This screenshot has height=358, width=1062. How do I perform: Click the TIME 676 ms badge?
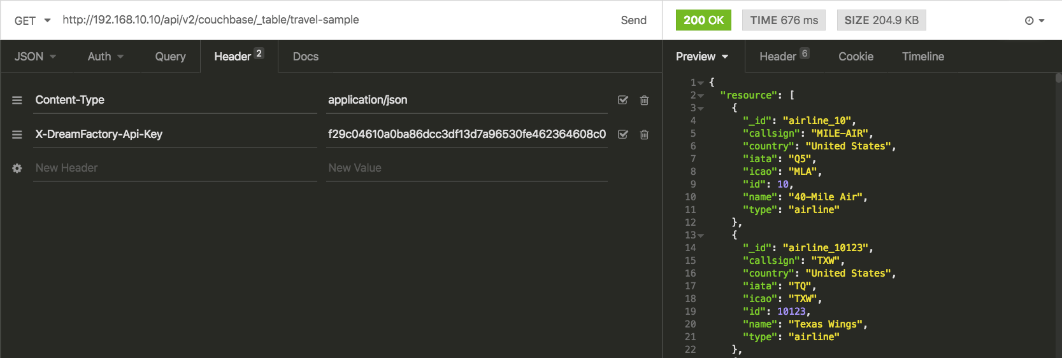pos(784,20)
